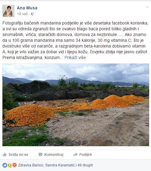Image resolution: width=151 pixels, height=171 pixels.
Task: Show the 49 drugih reactions list
Action: point(85,165)
